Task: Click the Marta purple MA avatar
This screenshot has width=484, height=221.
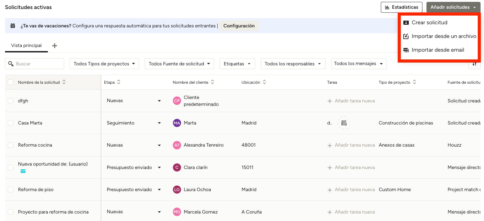Action: click(x=177, y=123)
